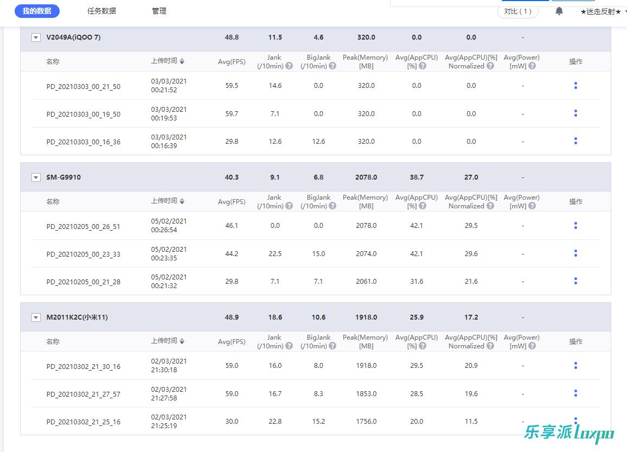Click the Avg(FPS) header in M2011K2C table

pyautogui.click(x=232, y=342)
